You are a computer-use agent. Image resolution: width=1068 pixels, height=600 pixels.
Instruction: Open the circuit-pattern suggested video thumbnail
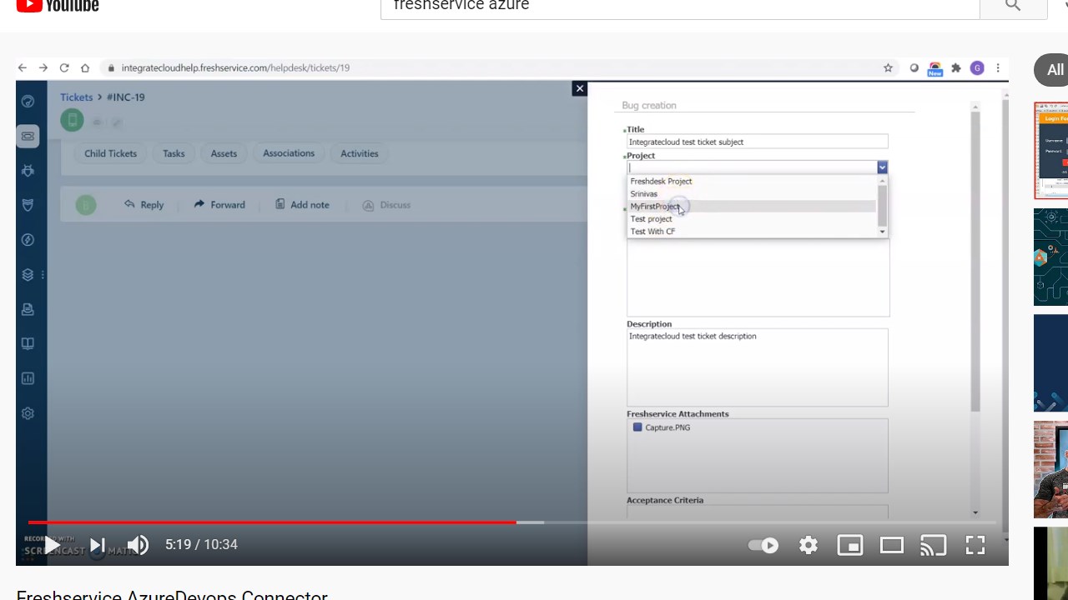1051,257
